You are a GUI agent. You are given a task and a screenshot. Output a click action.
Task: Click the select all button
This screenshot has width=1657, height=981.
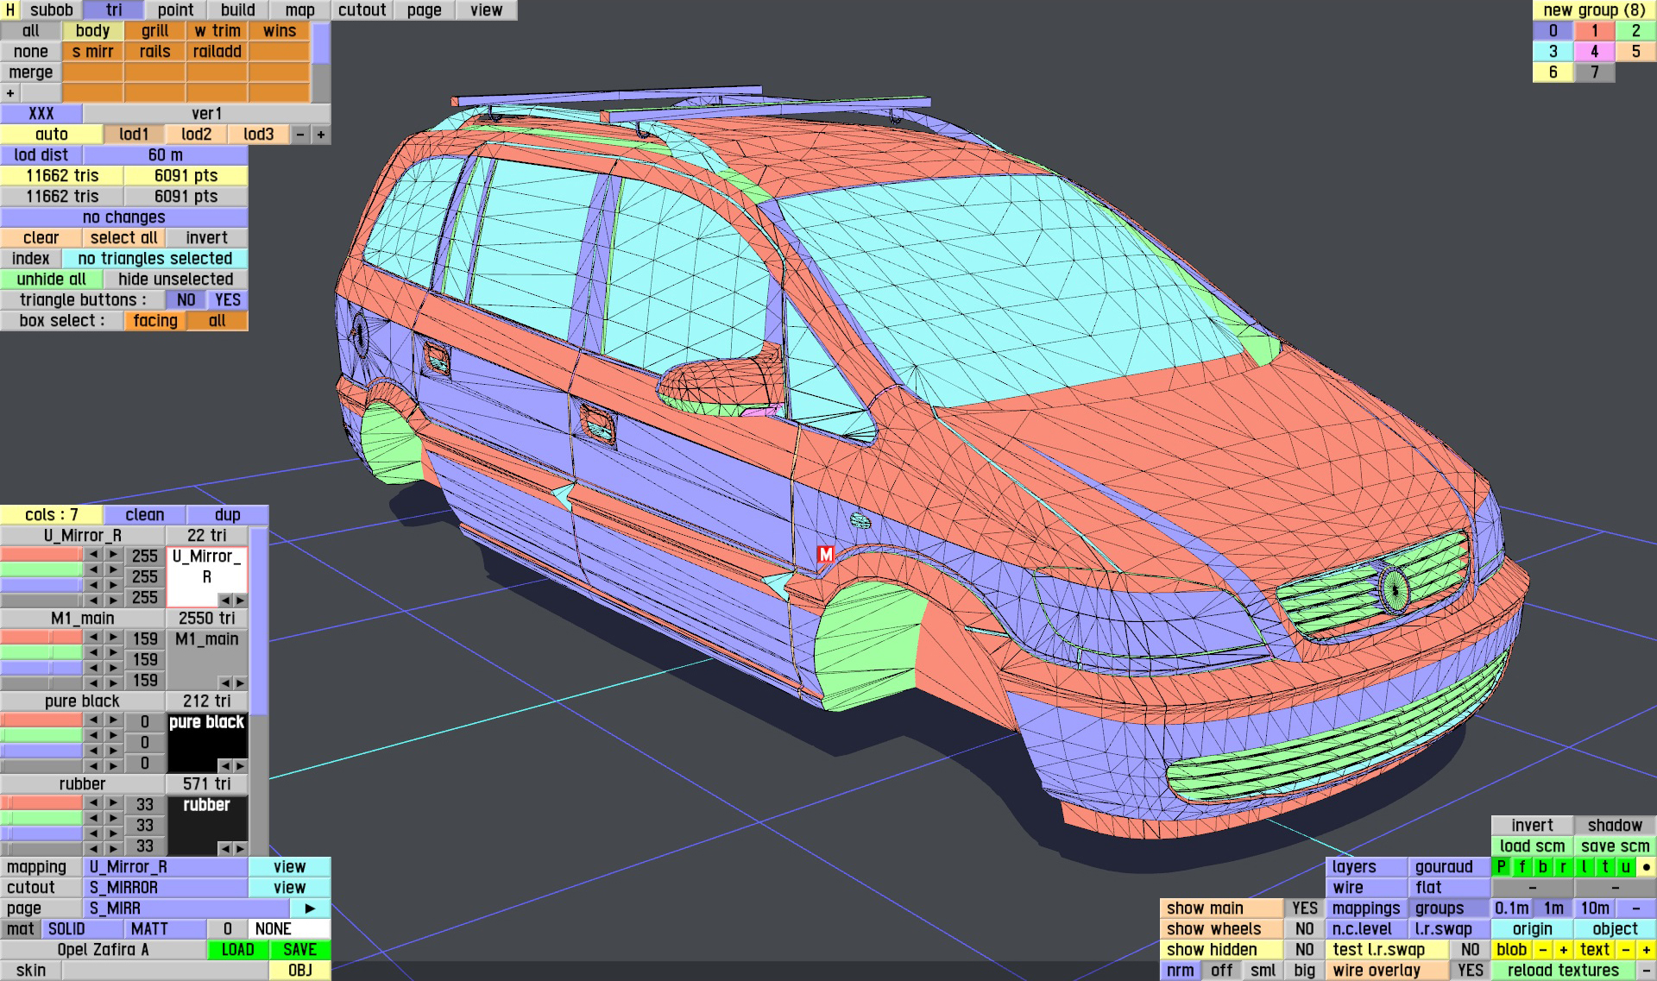[x=123, y=238]
